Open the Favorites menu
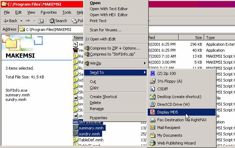This screenshot has height=148, width=235. pyautogui.click(x=48, y=12)
